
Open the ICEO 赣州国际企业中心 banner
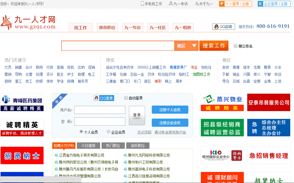click(222, 155)
